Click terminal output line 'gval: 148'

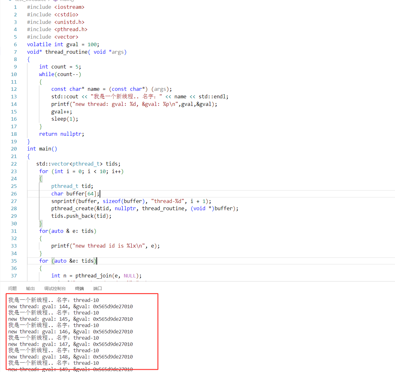click(x=70, y=357)
